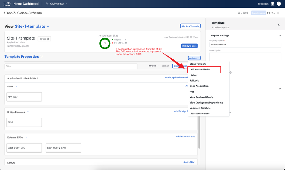The height and width of the screenshot is (170, 285).
Task: Click the 'Tenant: user7-global' text
Action: pos(18,46)
